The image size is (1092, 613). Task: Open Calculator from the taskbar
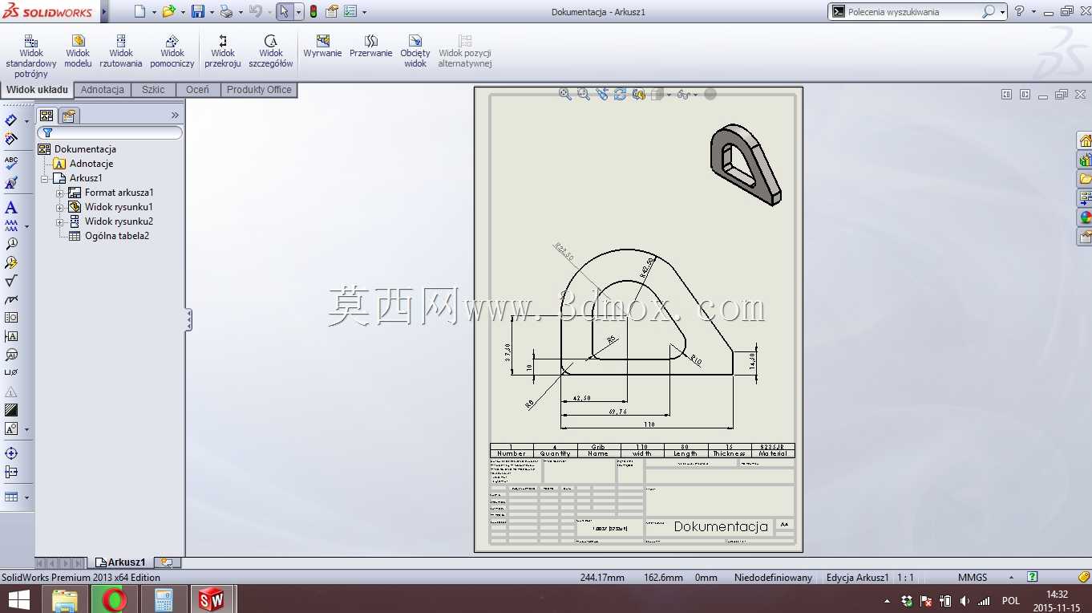point(164,599)
